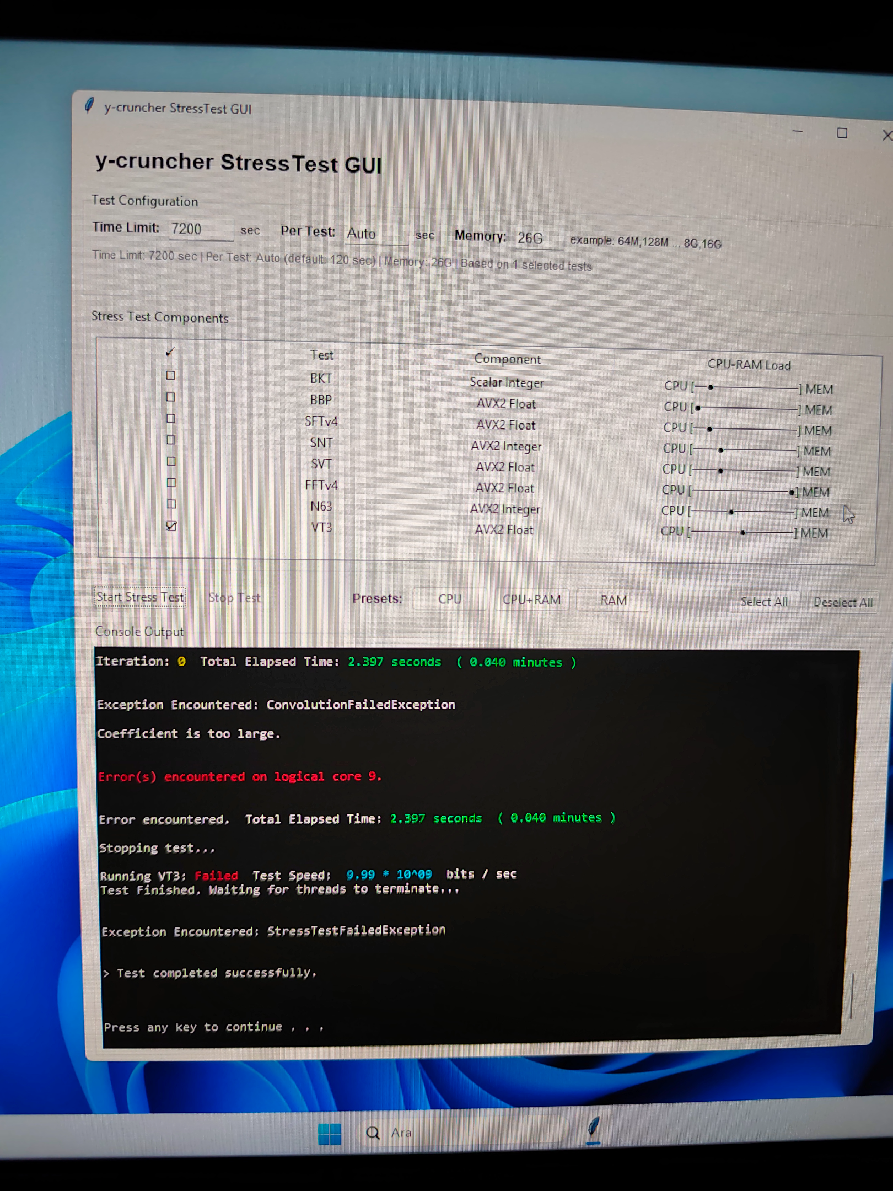This screenshot has height=1191, width=893.
Task: Select the N63 test name
Action: (321, 506)
